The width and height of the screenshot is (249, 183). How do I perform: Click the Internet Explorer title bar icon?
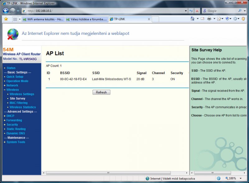(x=4, y=3)
